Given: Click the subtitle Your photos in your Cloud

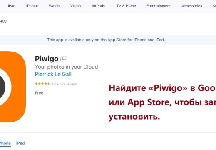Looking at the screenshot, I should click(x=66, y=67).
